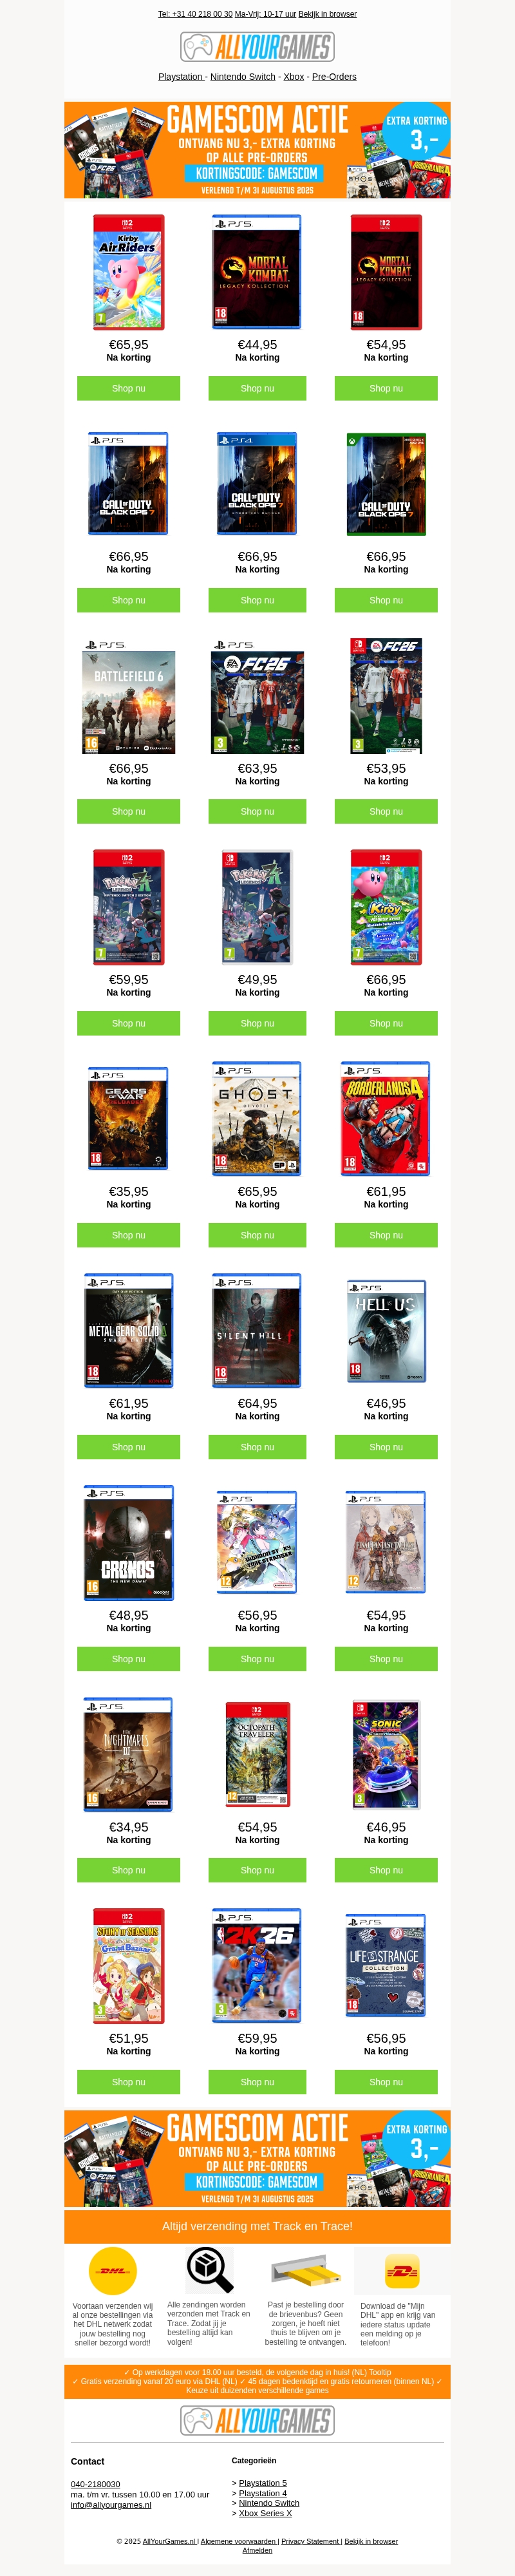Click the package magnifier Track and Trace icon
This screenshot has height=2576, width=515.
click(210, 2269)
